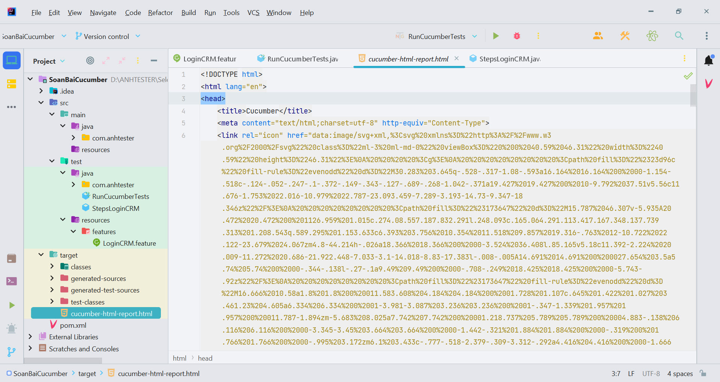Open the Structure tool window

[x=12, y=84]
